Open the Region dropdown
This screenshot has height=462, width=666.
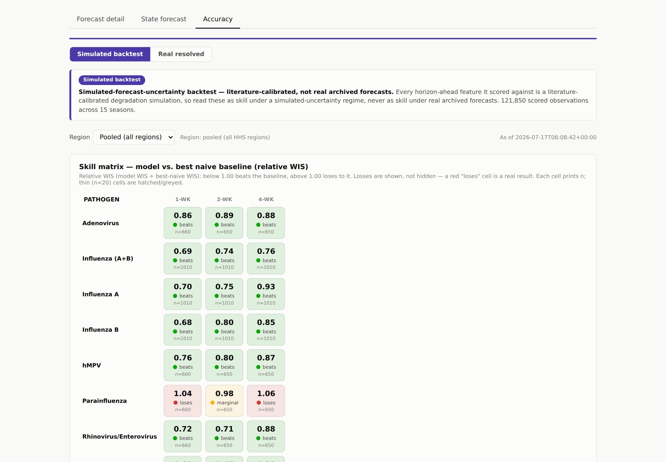pyautogui.click(x=134, y=137)
